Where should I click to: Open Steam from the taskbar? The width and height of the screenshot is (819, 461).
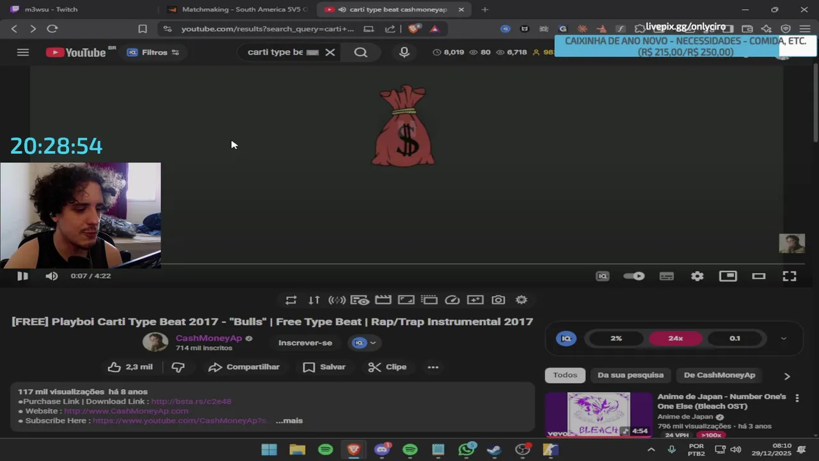pos(494,449)
